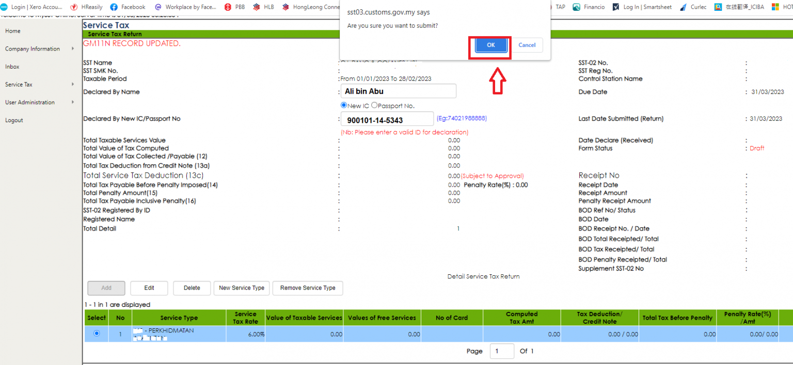Click the Declared By Name input field
Image resolution: width=793 pixels, height=365 pixels.
click(x=398, y=91)
